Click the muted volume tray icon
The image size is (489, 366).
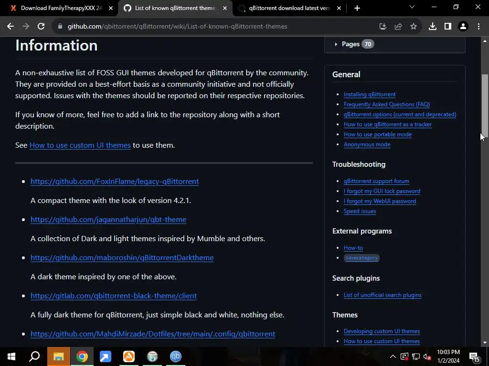(427, 356)
